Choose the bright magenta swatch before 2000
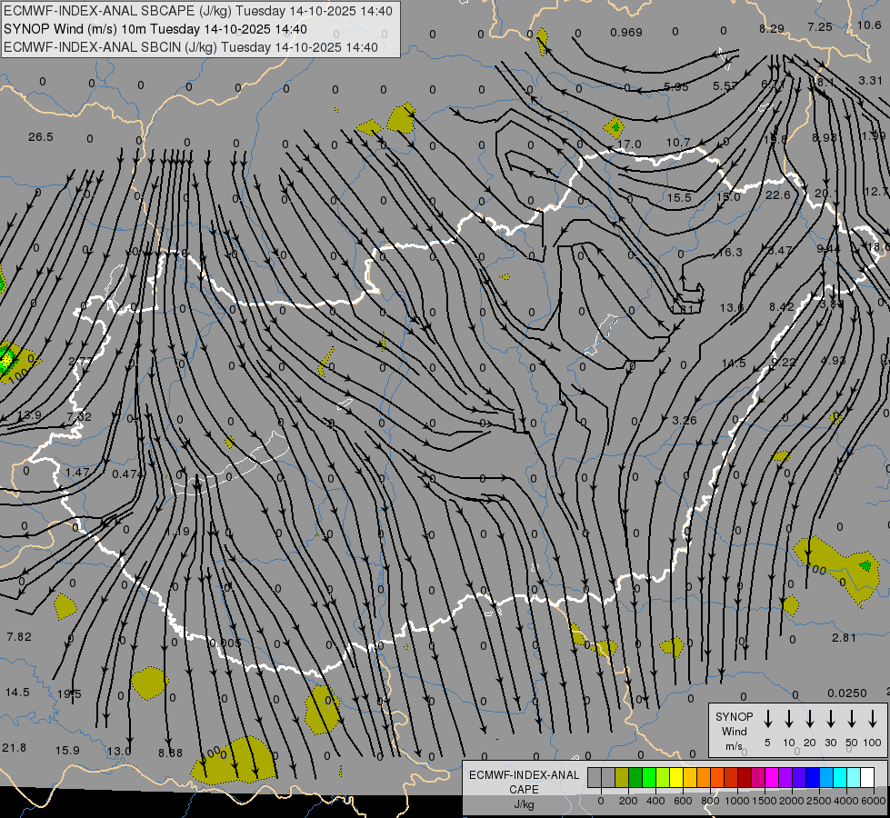The width and height of the screenshot is (890, 818). (772, 778)
